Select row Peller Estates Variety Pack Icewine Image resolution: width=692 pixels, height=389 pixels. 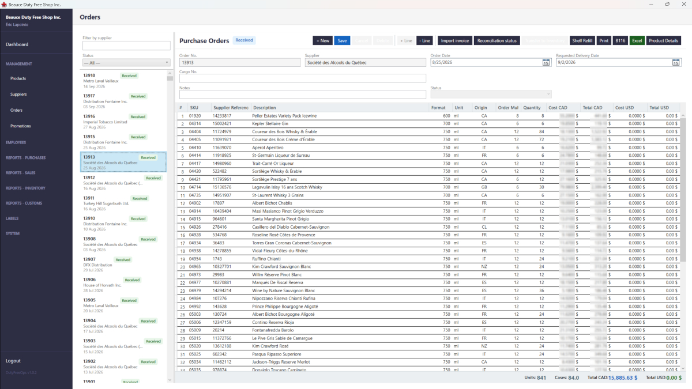[428, 116]
